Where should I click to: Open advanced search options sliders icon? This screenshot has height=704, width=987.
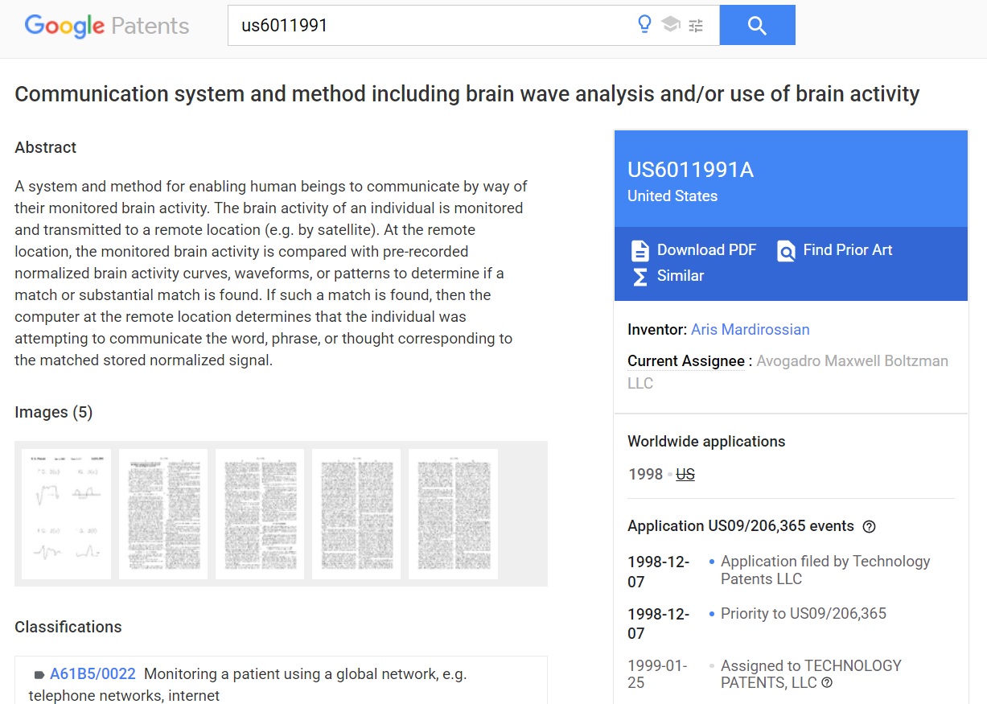pos(696,26)
